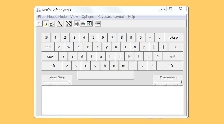
Task: Click the 1 key
Action: [x=56, y=37]
